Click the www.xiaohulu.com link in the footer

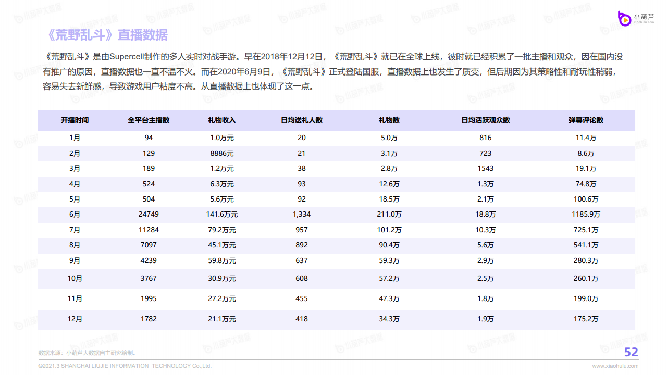615,366
